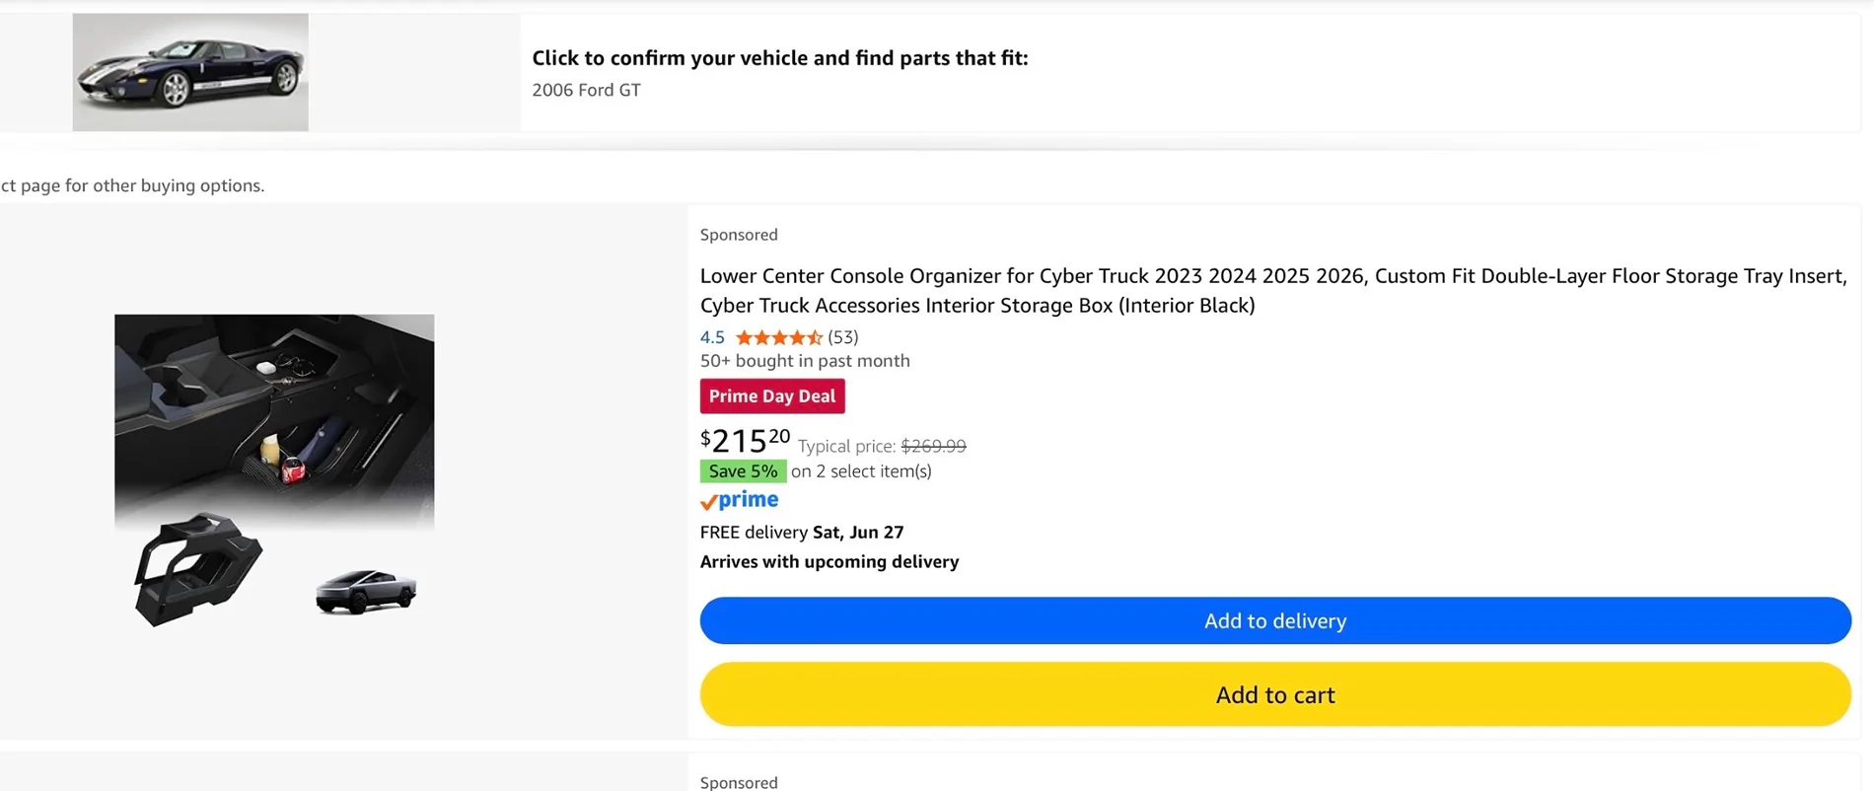Click the Ford GT car image

[x=190, y=72]
